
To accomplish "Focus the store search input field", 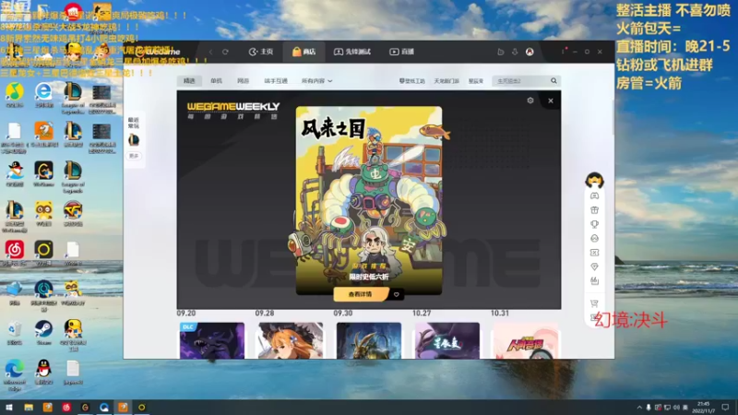I will tap(521, 81).
